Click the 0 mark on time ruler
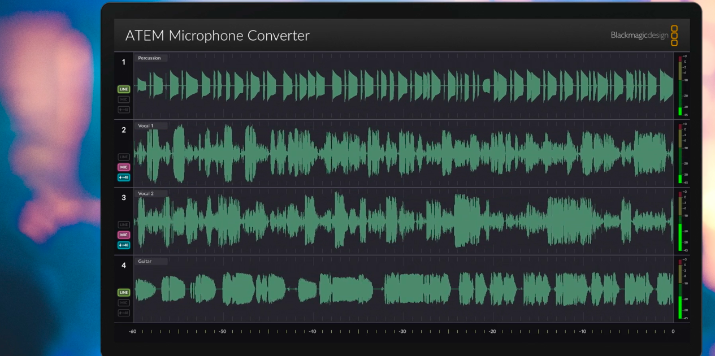 coord(673,332)
